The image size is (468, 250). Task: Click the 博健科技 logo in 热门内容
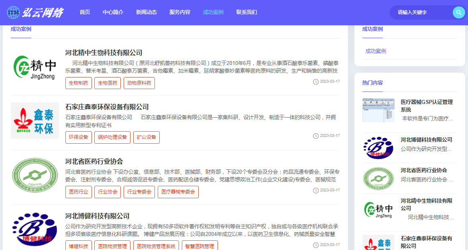tap(378, 148)
